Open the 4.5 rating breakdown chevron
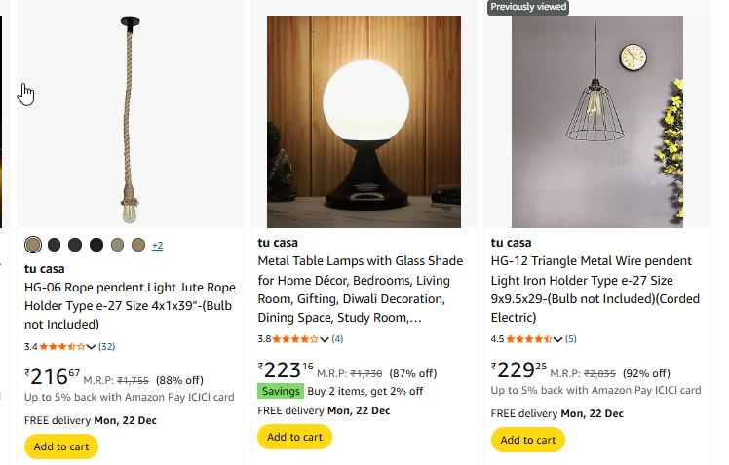The height and width of the screenshot is (465, 729). click(x=557, y=339)
